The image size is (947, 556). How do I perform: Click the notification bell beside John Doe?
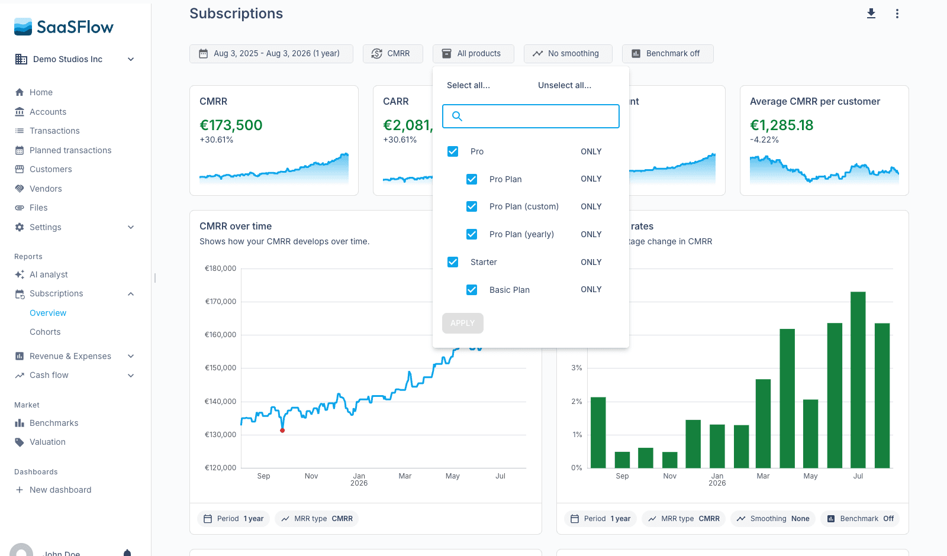pyautogui.click(x=127, y=552)
